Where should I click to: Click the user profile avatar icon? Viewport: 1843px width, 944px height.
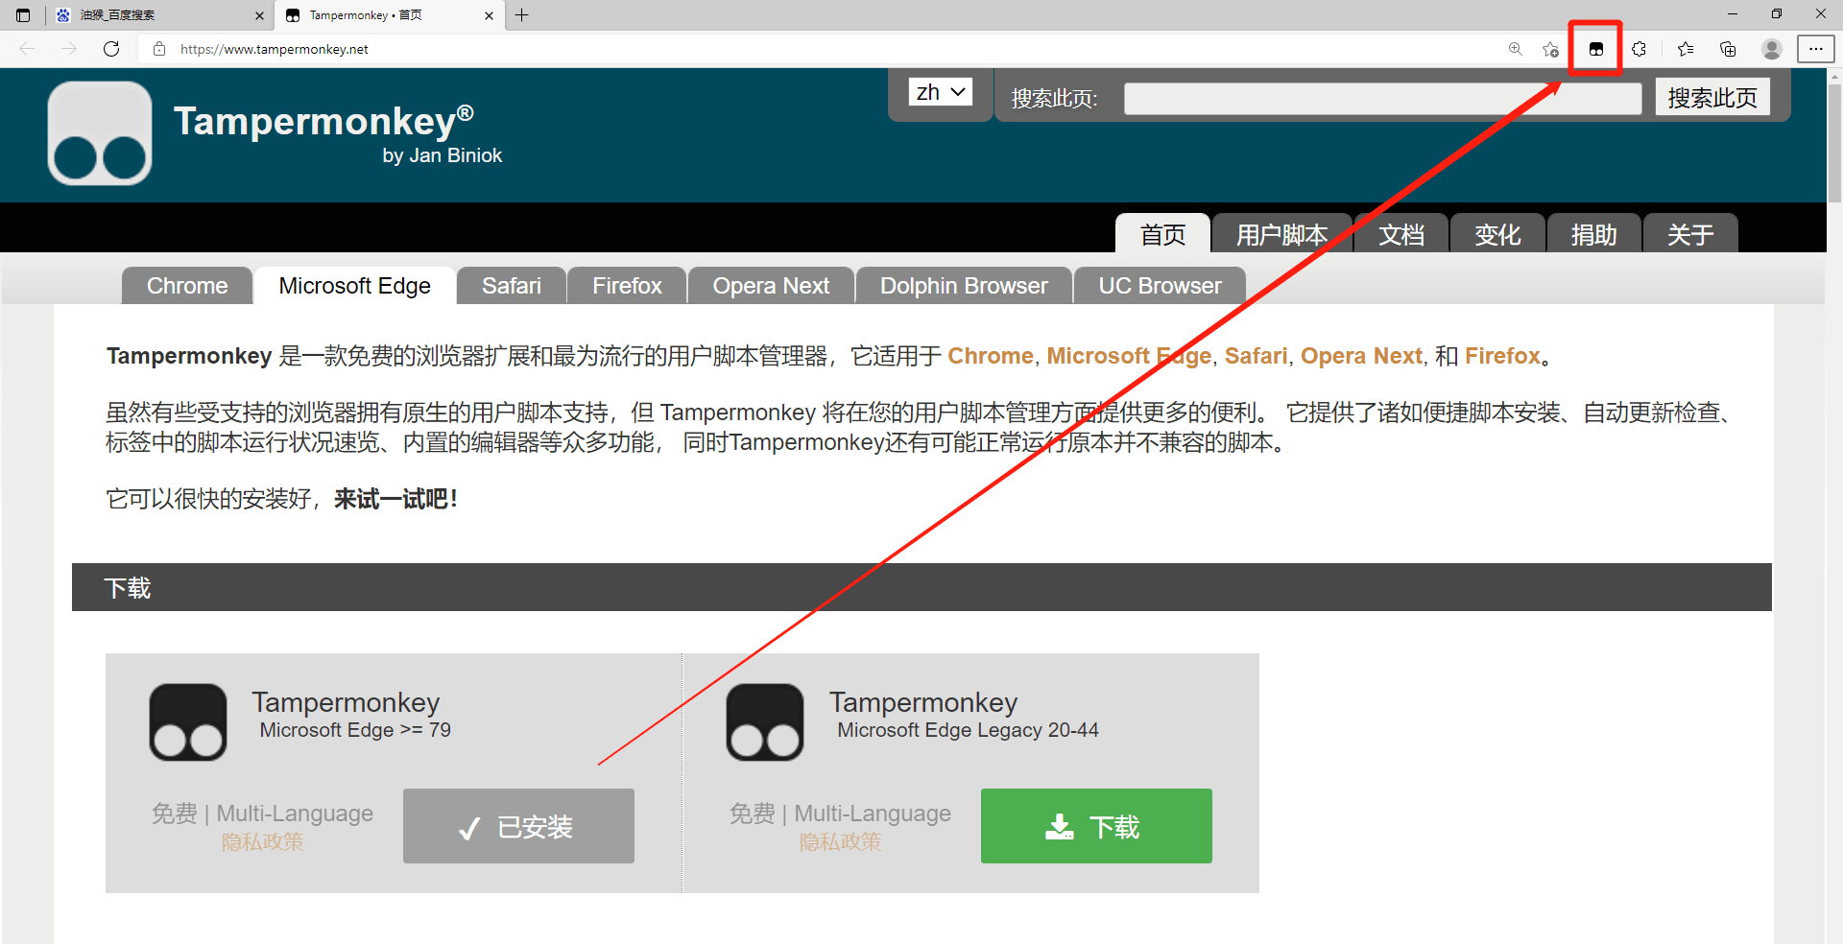(x=1771, y=49)
